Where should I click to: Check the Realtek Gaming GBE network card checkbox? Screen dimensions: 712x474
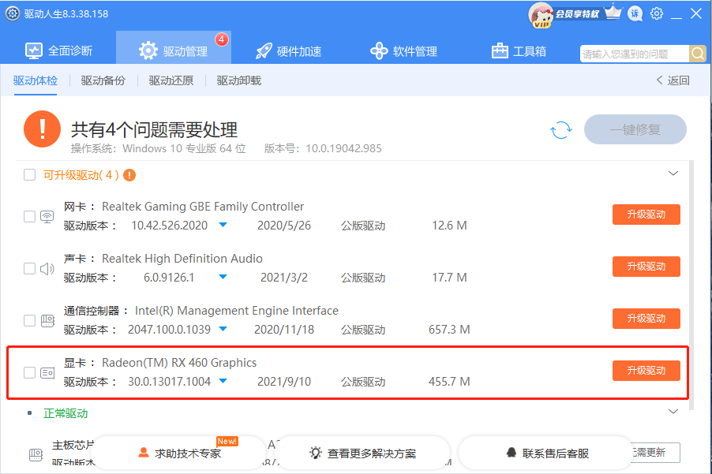29,217
